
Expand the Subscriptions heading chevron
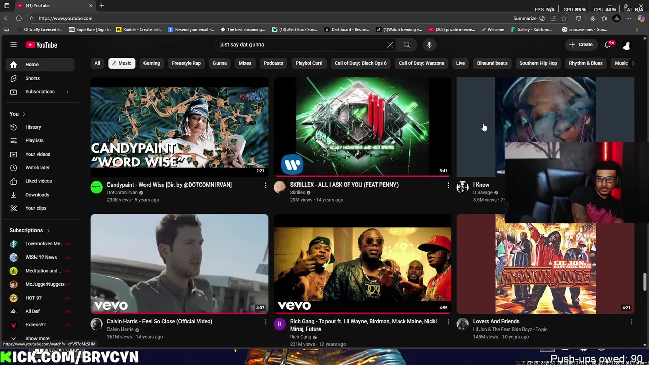[49, 230]
